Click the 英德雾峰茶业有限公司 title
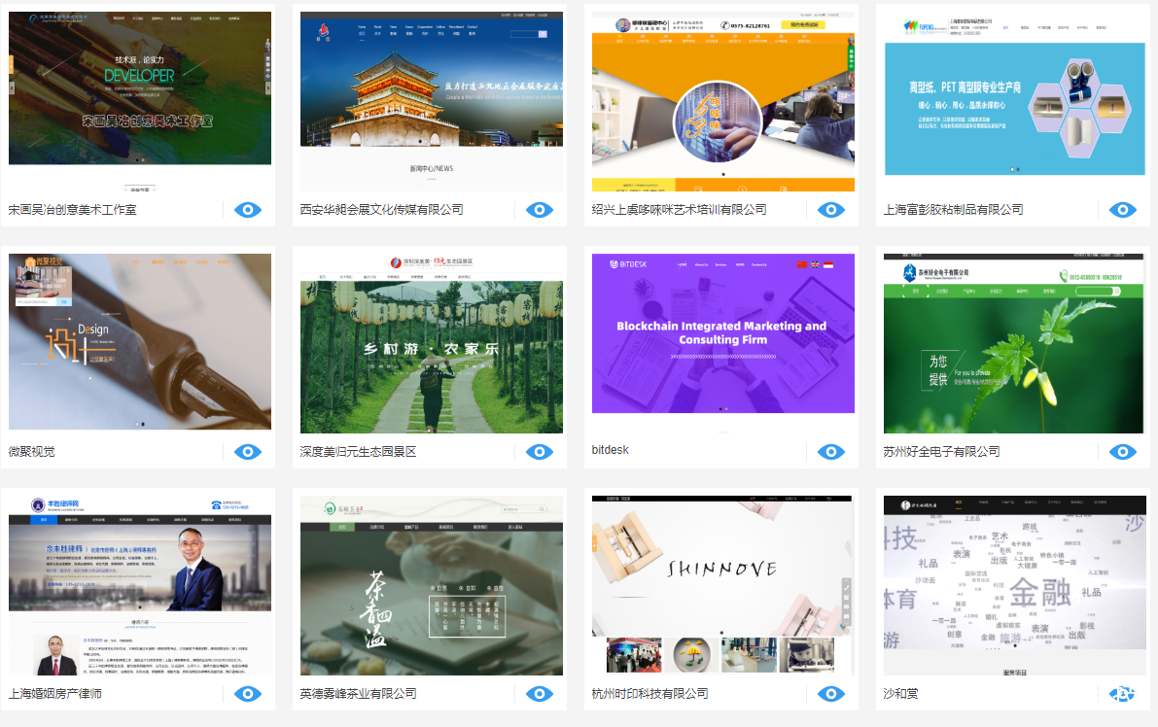This screenshot has height=727, width=1158. (x=358, y=695)
